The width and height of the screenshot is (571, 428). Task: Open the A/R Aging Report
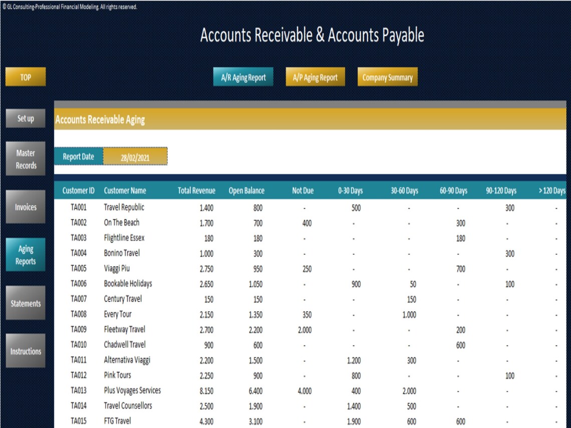(243, 77)
